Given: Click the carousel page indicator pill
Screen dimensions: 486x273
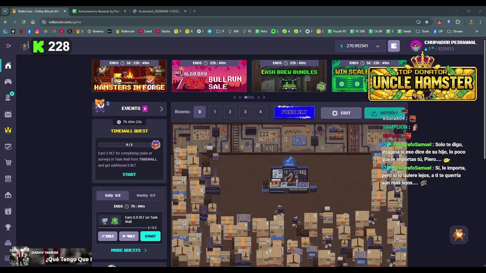Looking at the screenshot, I should pos(249,97).
